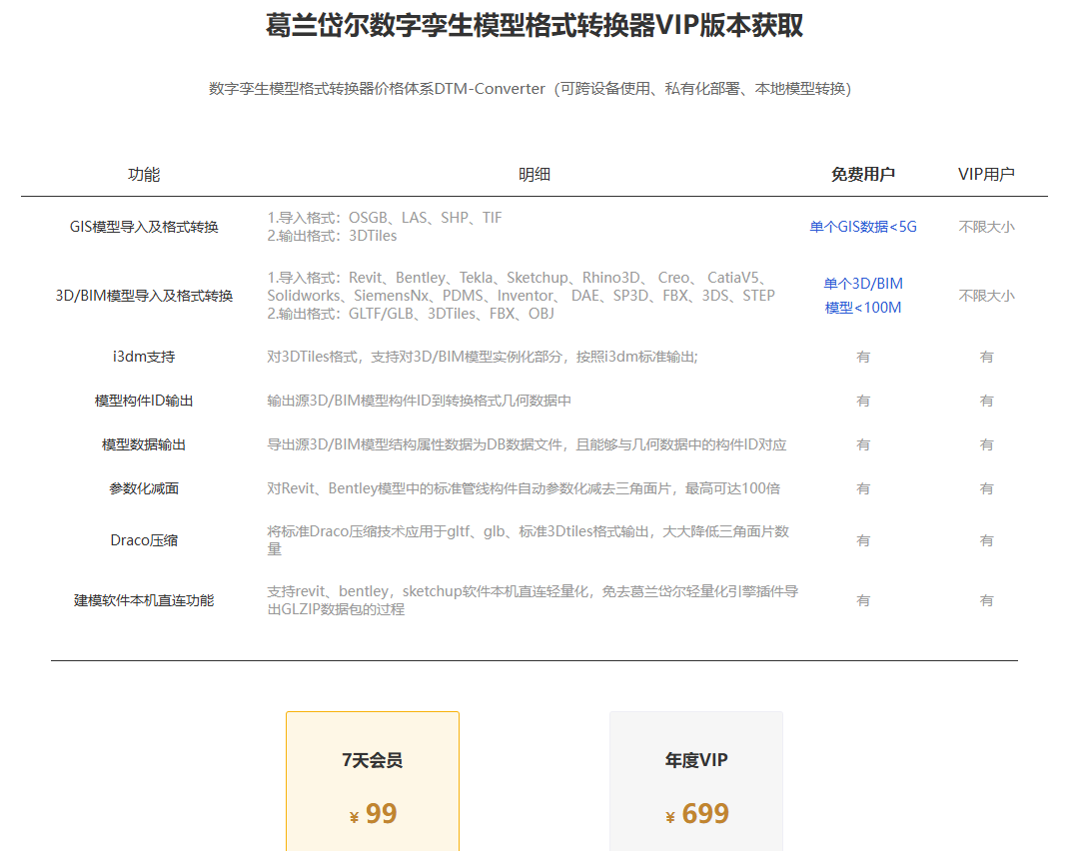Select the 年度VIP pricing card
The width and height of the screenshot is (1083, 851).
[696, 781]
